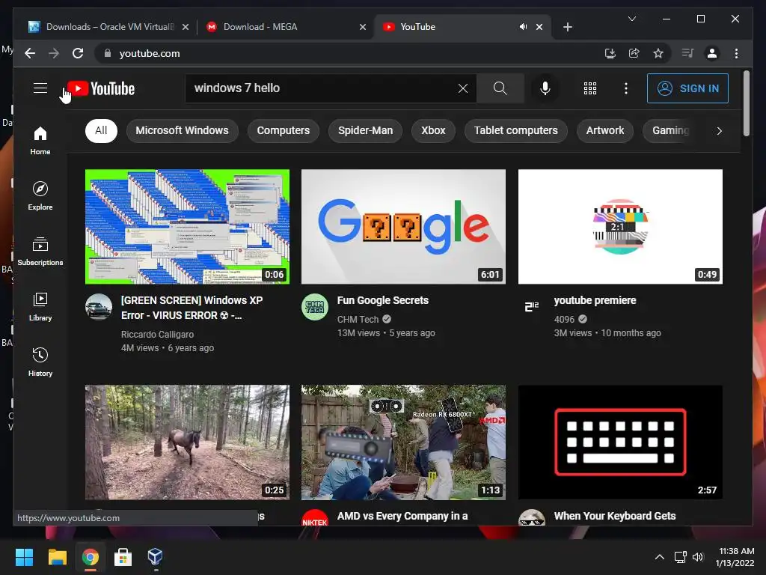Open the Chrome profile avatar icon
Image resolution: width=766 pixels, height=575 pixels.
[712, 53]
